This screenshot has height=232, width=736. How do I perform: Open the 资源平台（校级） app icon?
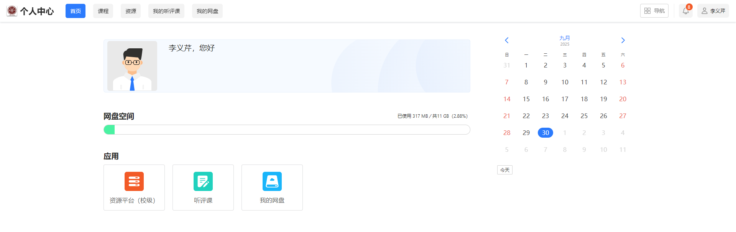click(134, 181)
